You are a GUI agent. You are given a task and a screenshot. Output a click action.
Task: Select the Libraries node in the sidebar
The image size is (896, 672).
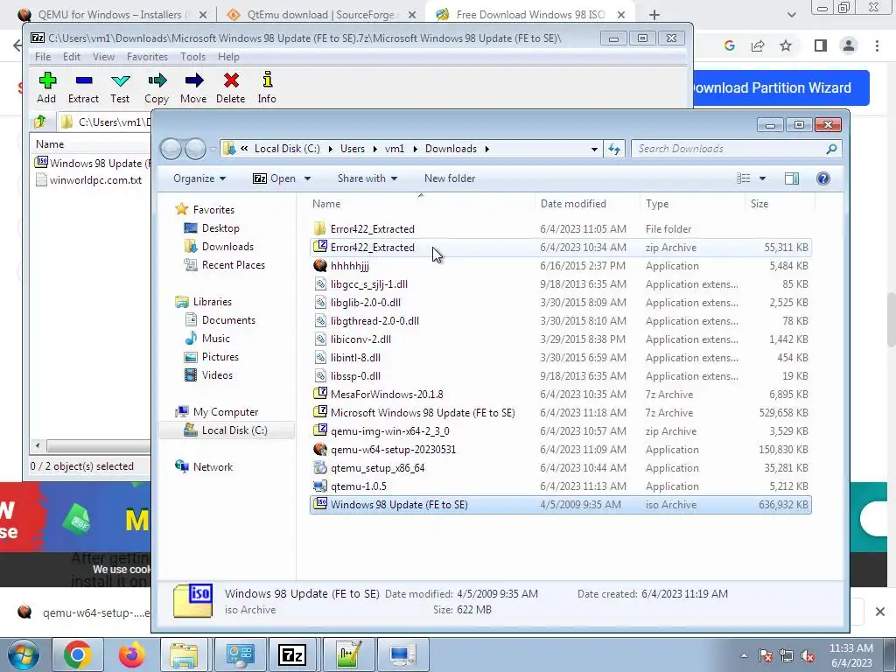point(203,302)
